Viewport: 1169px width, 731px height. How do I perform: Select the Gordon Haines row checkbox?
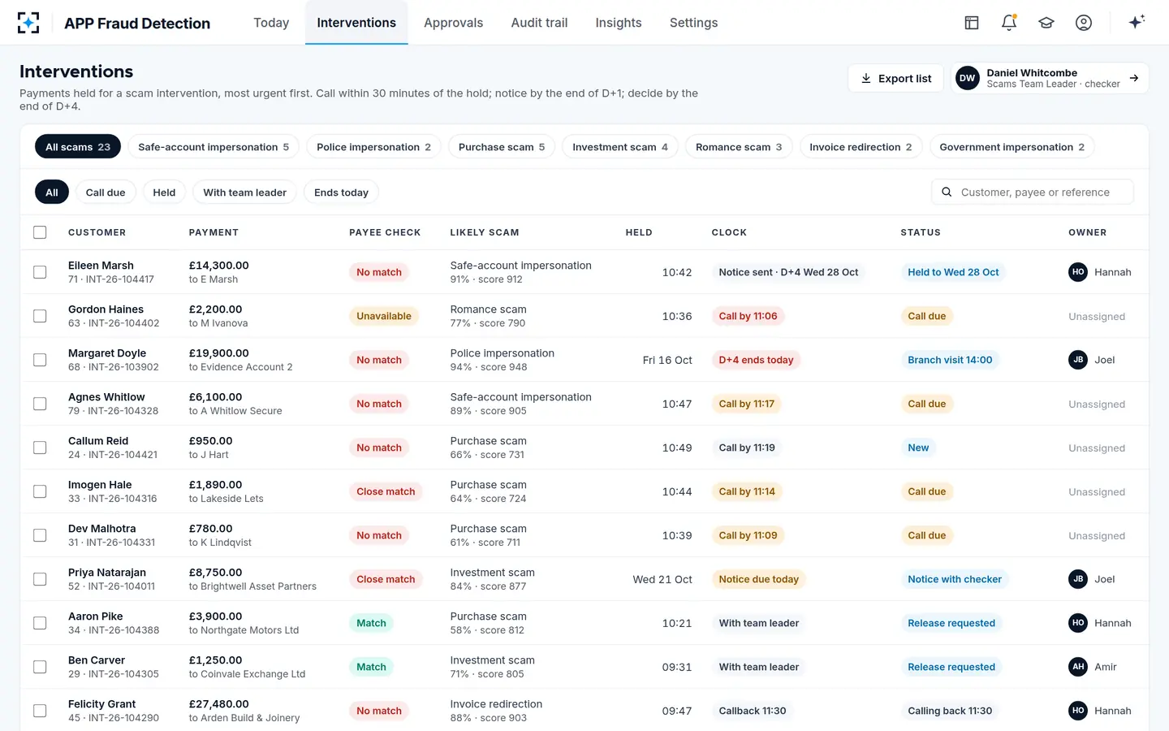[x=40, y=316]
